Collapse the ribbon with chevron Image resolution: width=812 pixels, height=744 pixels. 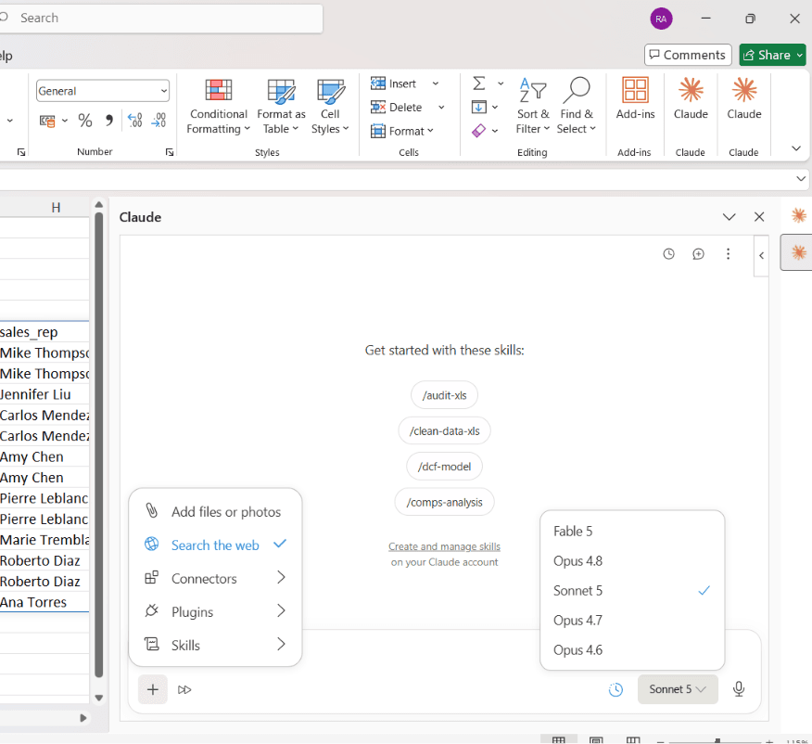click(x=796, y=148)
